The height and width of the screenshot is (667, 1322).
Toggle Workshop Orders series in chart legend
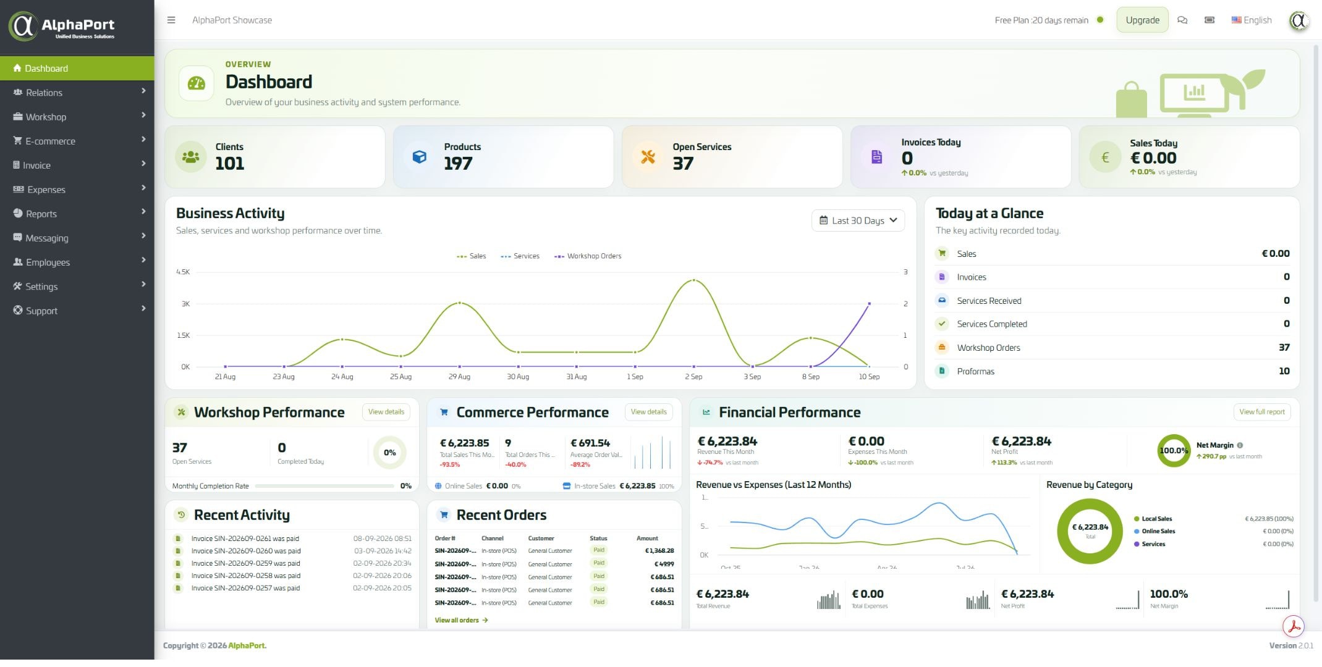pos(588,256)
